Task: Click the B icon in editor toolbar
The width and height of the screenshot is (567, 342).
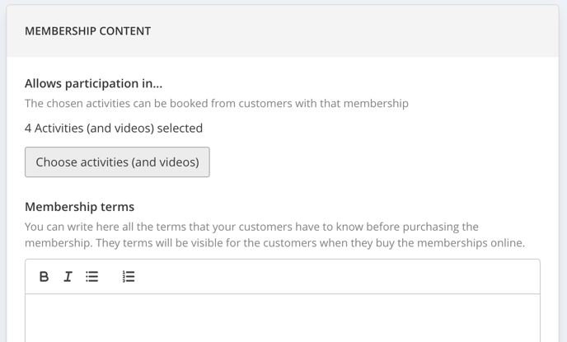Action: click(44, 277)
